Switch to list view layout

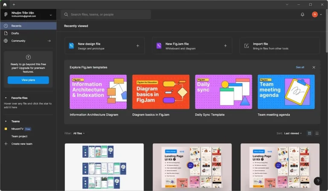(317, 133)
